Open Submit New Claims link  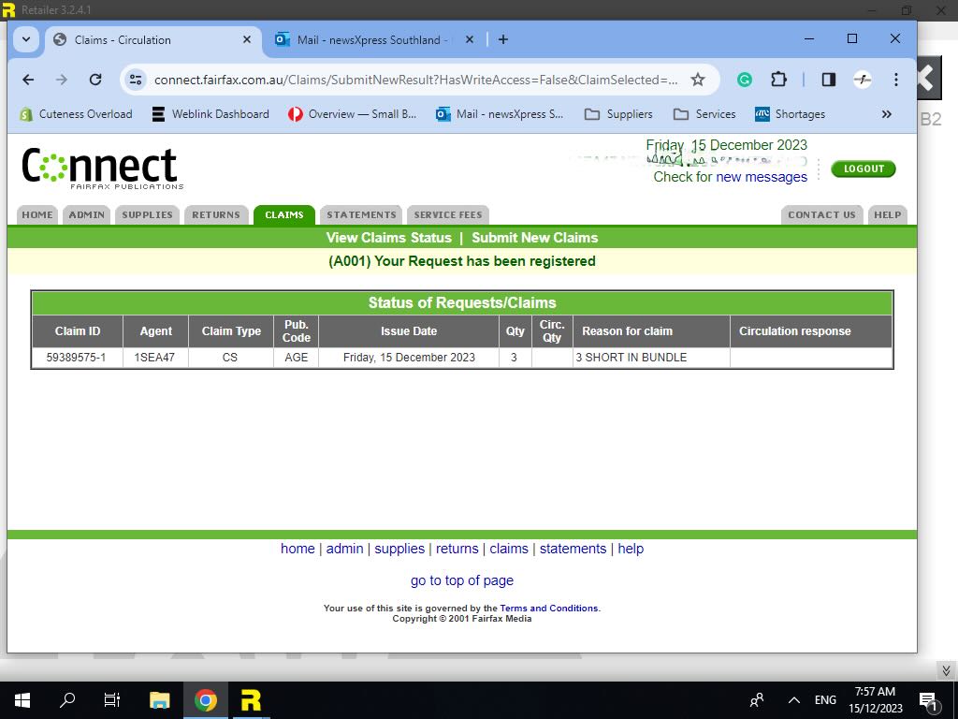[534, 238]
